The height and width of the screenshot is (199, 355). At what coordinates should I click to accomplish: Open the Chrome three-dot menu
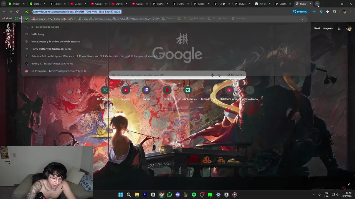click(x=351, y=12)
